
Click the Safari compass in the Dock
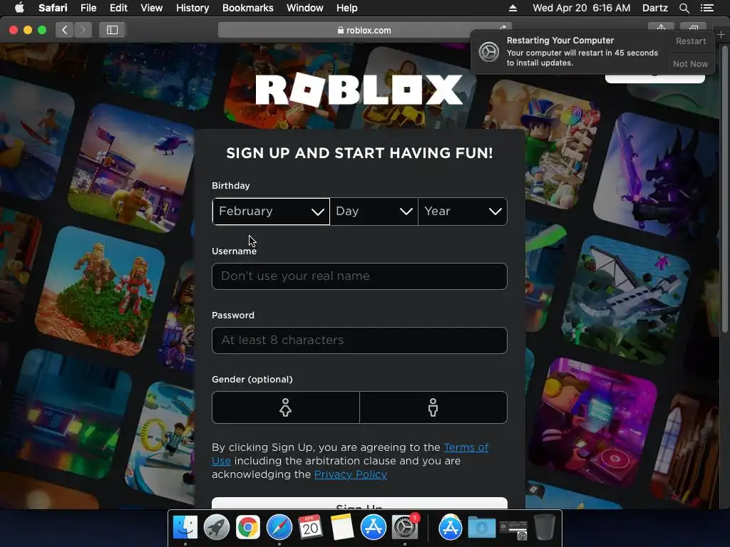coord(279,528)
